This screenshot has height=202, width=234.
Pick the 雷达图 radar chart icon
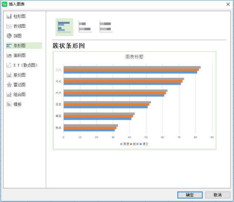click(9, 85)
